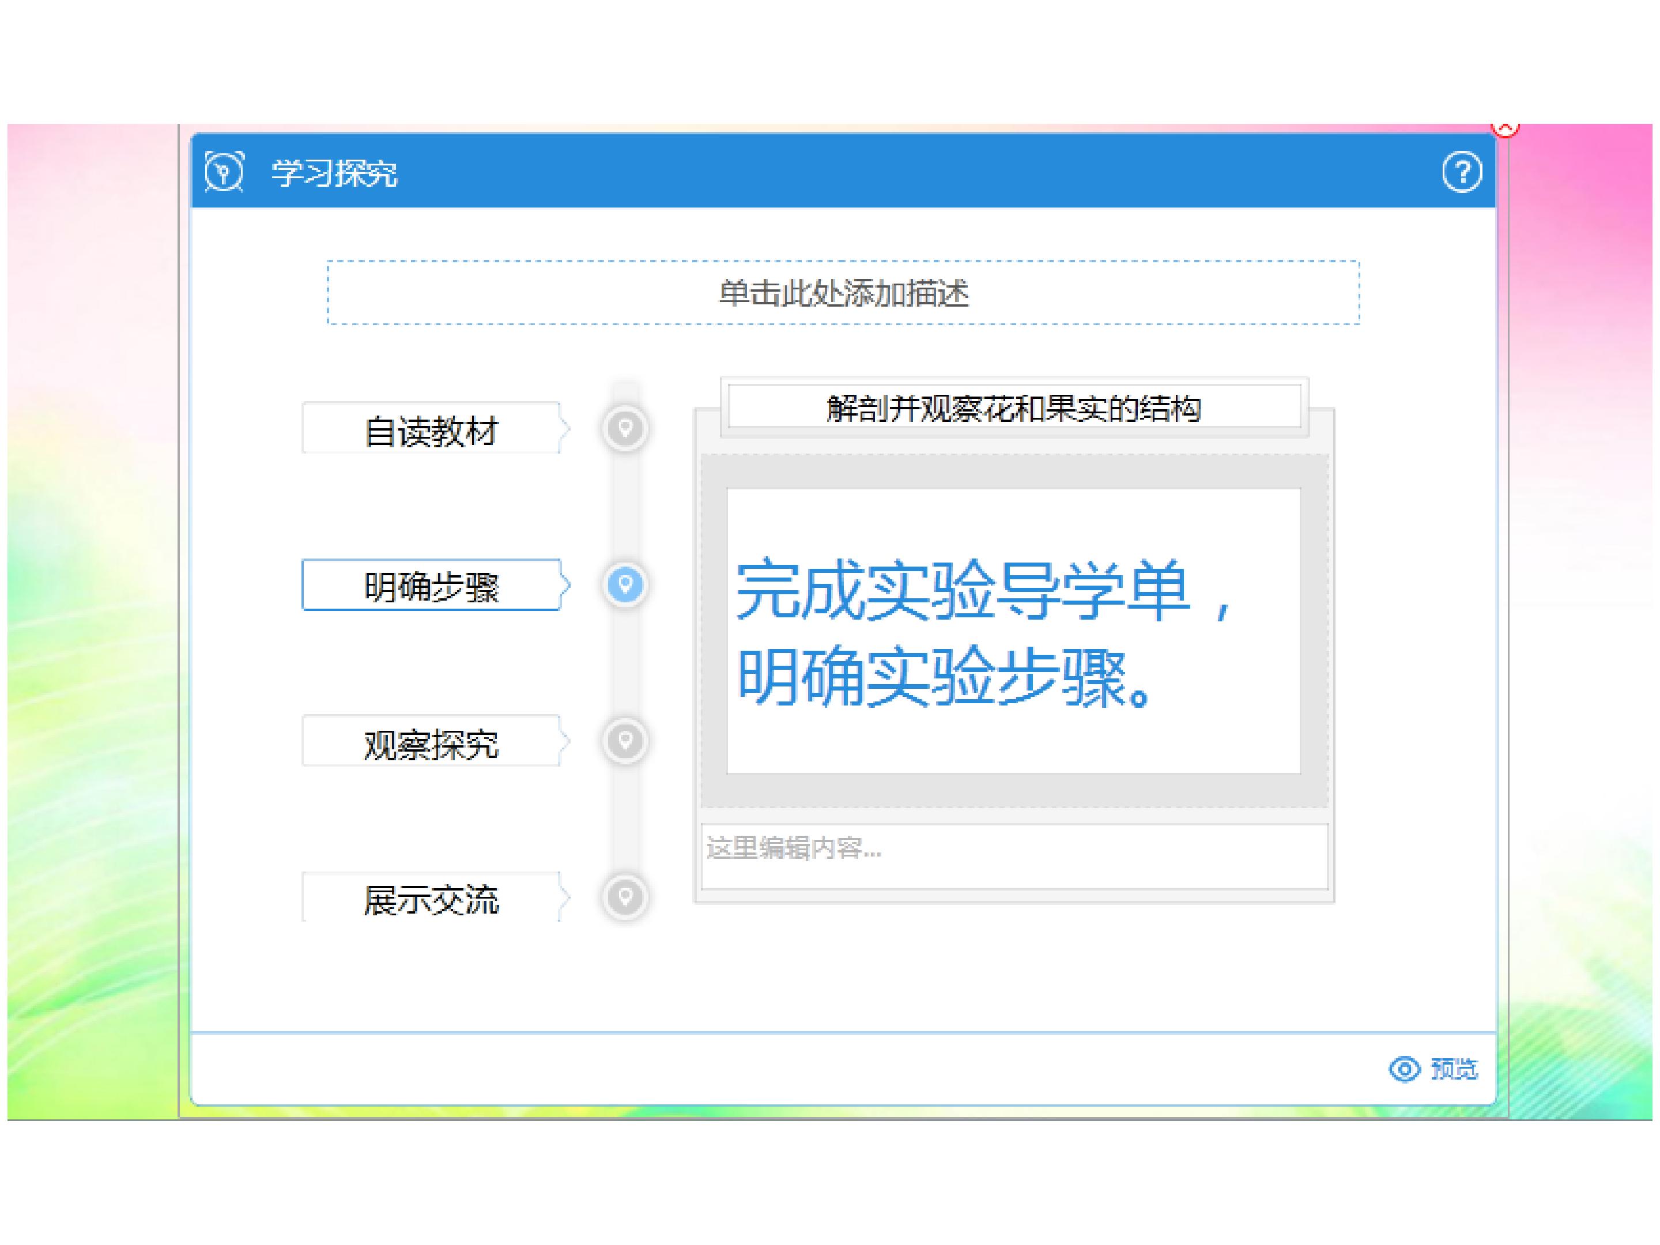Viewport: 1660px width, 1245px height.
Task: Click the help question mark icon
Action: (x=1461, y=172)
